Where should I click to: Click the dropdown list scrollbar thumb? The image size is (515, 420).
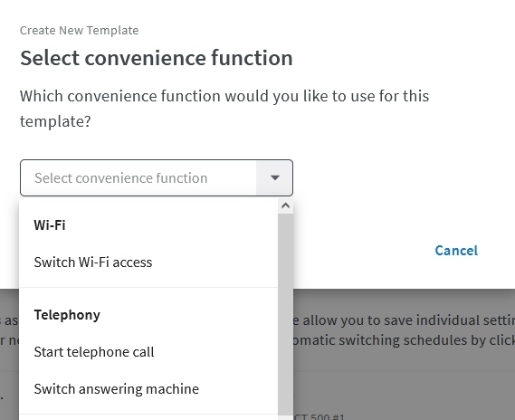point(285,313)
